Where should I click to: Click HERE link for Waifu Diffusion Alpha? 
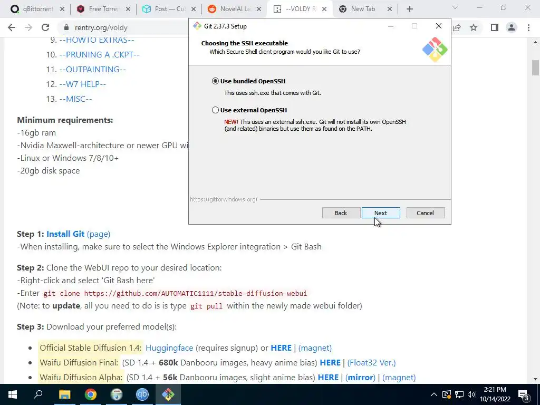click(x=328, y=378)
